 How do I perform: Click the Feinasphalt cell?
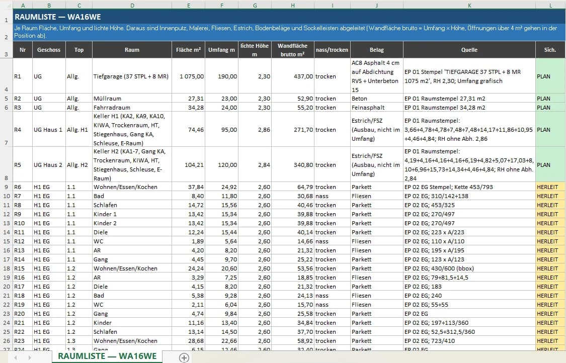click(x=376, y=108)
